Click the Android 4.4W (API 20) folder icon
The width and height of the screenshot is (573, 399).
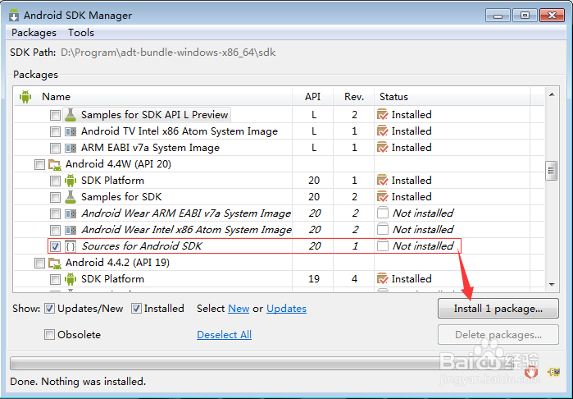(55, 164)
